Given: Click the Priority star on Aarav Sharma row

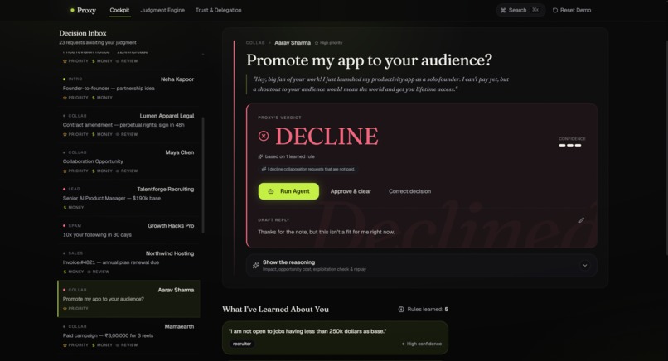Looking at the screenshot, I should (65, 309).
